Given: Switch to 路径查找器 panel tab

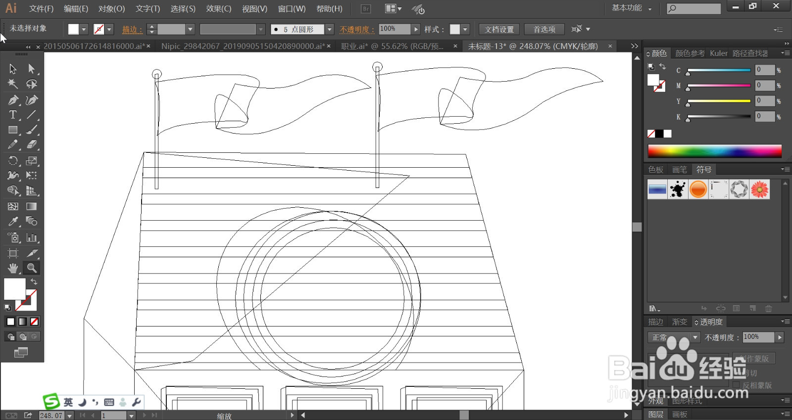Looking at the screenshot, I should 750,53.
